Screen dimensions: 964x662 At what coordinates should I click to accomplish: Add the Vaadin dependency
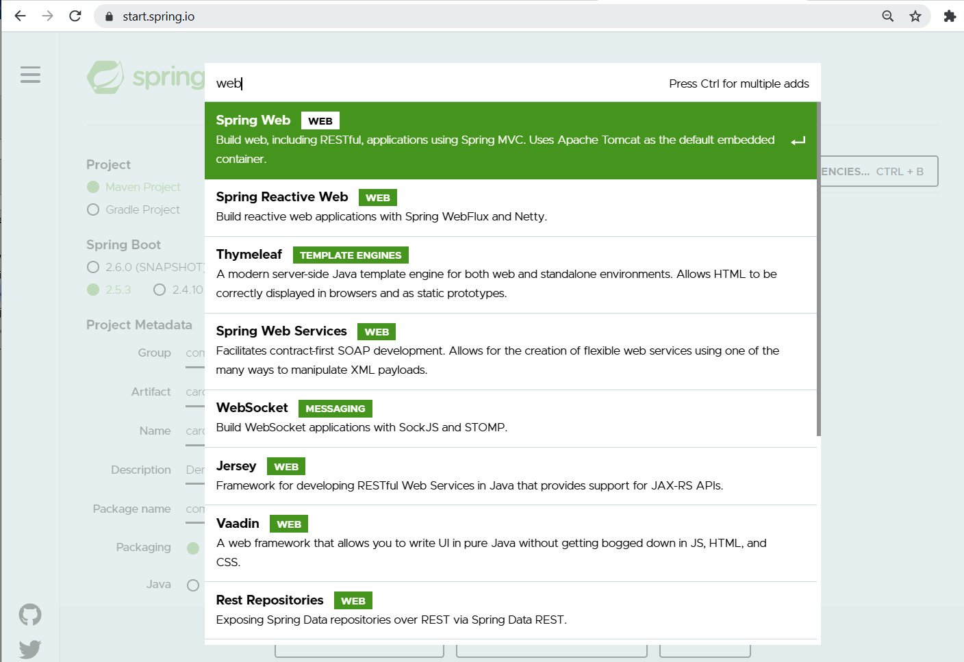click(511, 543)
